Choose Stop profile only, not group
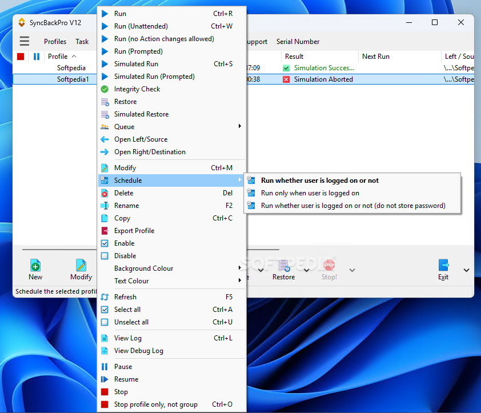 (172, 404)
